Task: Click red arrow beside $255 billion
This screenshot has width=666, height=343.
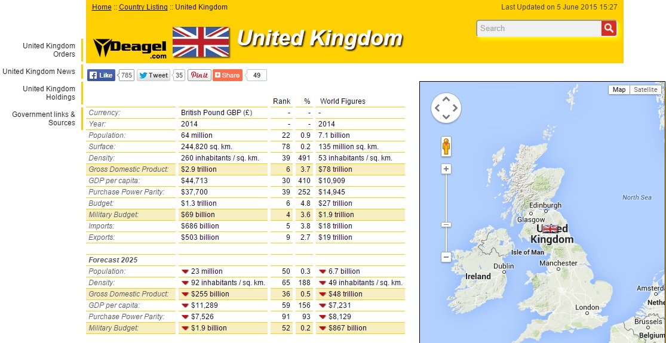Action: tap(185, 294)
